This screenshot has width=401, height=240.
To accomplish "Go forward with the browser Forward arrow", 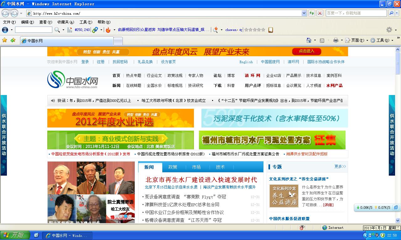I will [14, 13].
